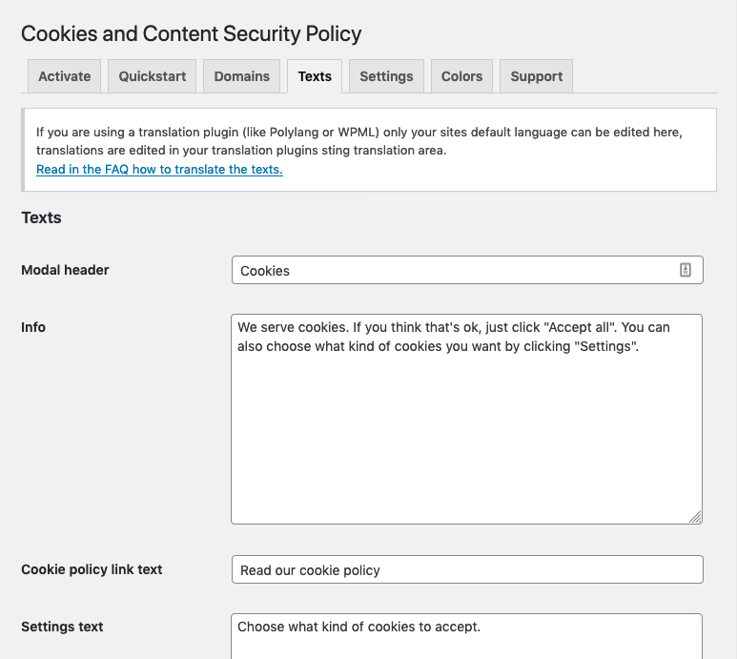Click the autofill icon in Modal header field

click(685, 270)
